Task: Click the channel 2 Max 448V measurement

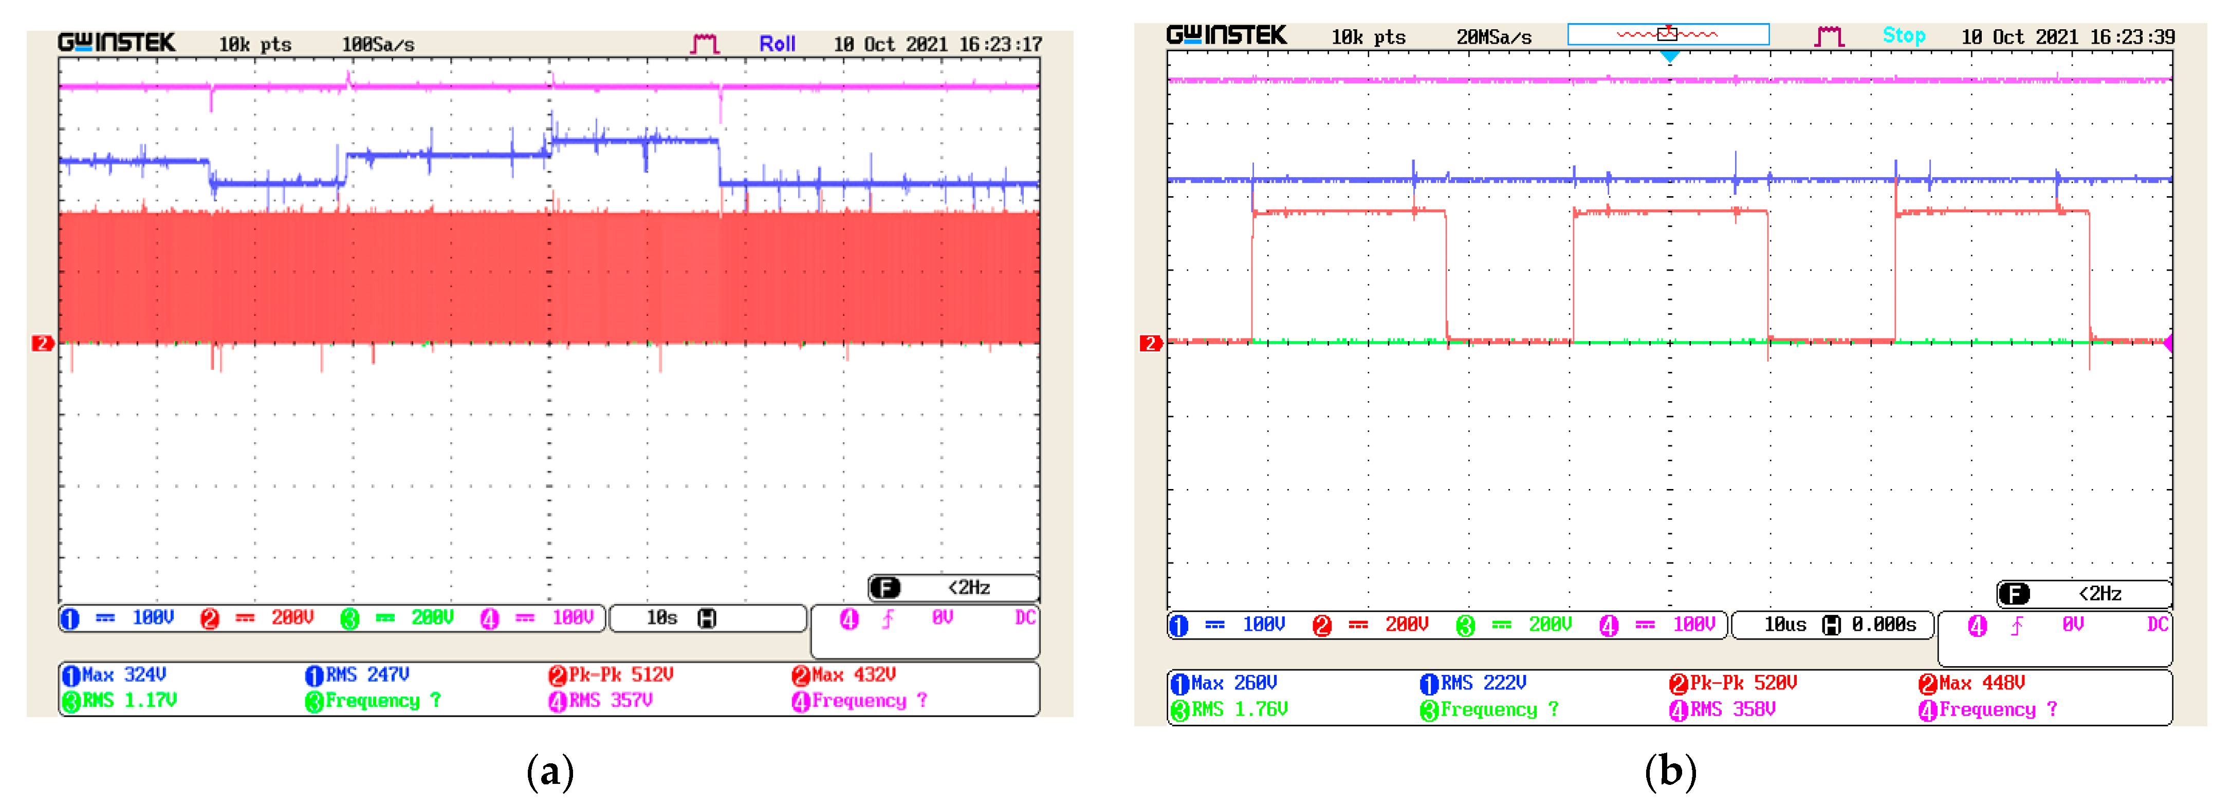Action: point(1971,683)
